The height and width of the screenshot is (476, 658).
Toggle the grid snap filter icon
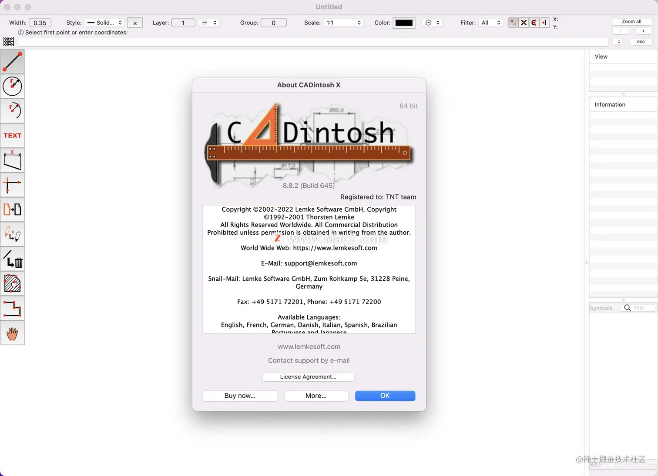click(514, 23)
